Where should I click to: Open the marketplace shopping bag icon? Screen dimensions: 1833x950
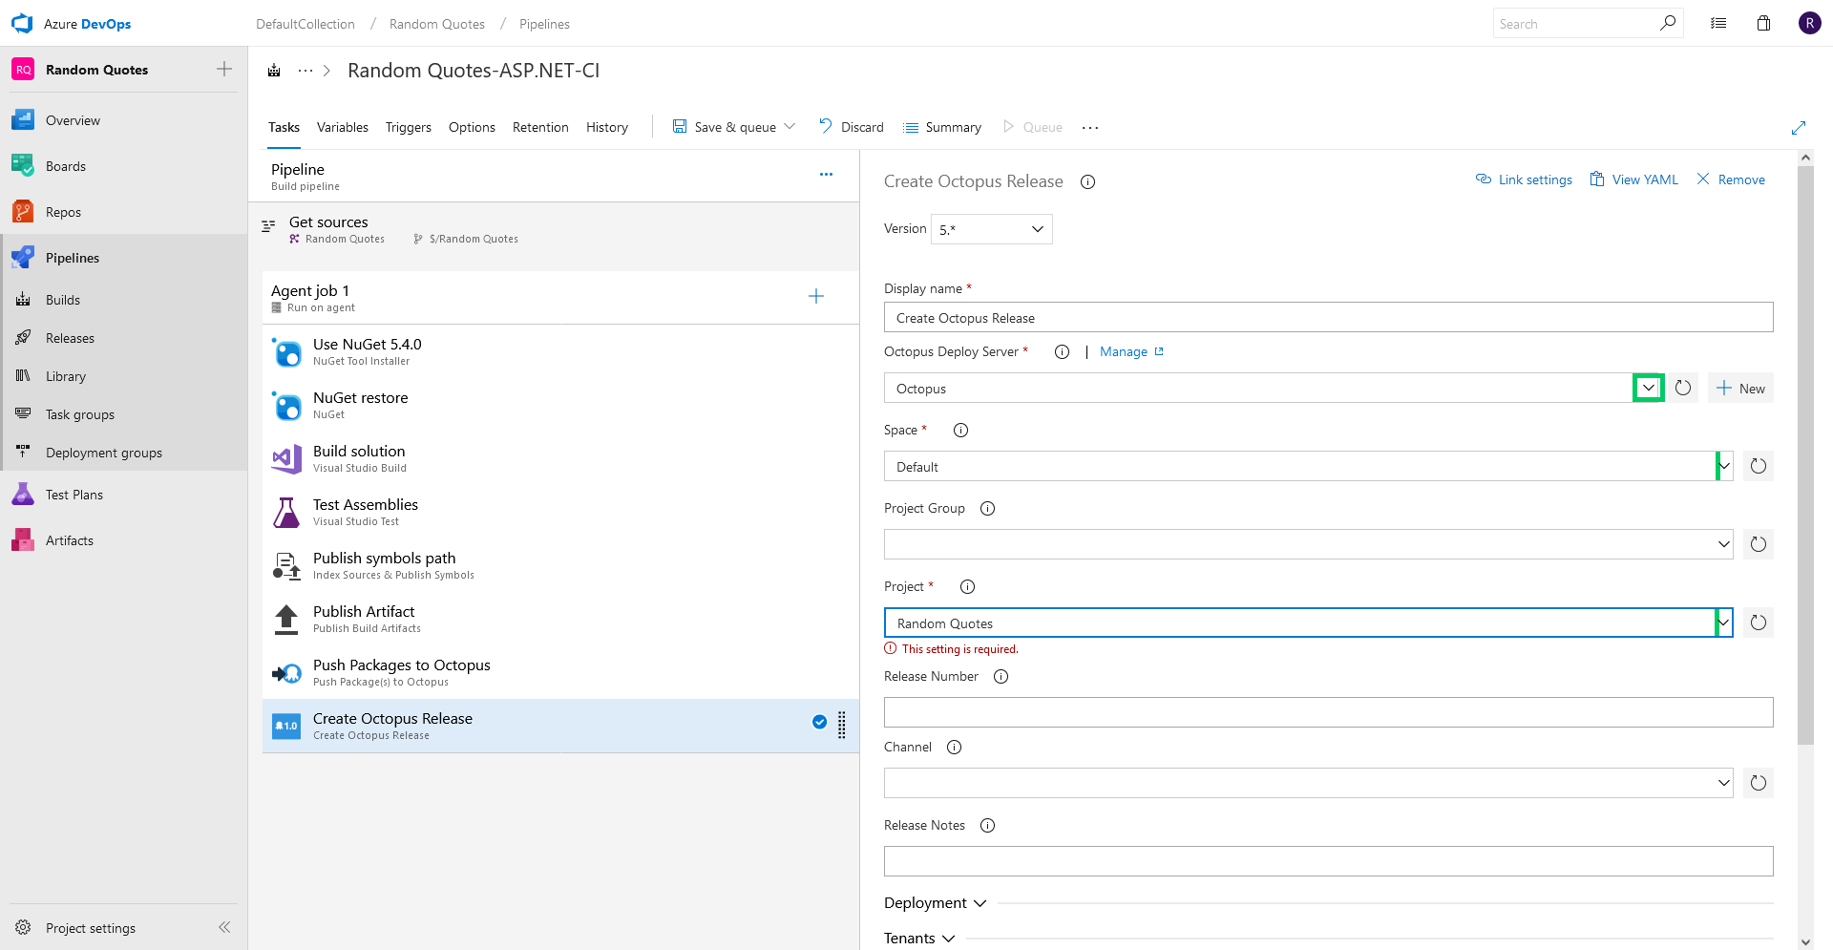(x=1763, y=24)
